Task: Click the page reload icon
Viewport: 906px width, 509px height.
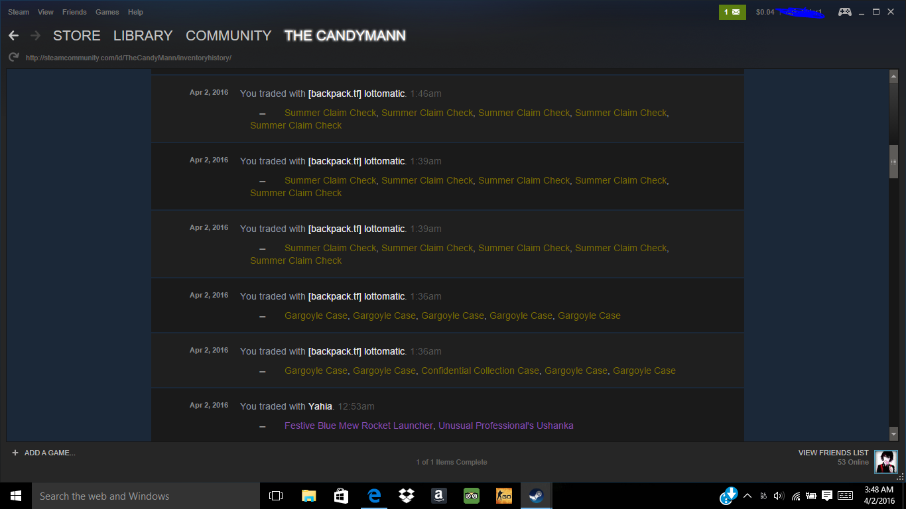Action: [13, 58]
